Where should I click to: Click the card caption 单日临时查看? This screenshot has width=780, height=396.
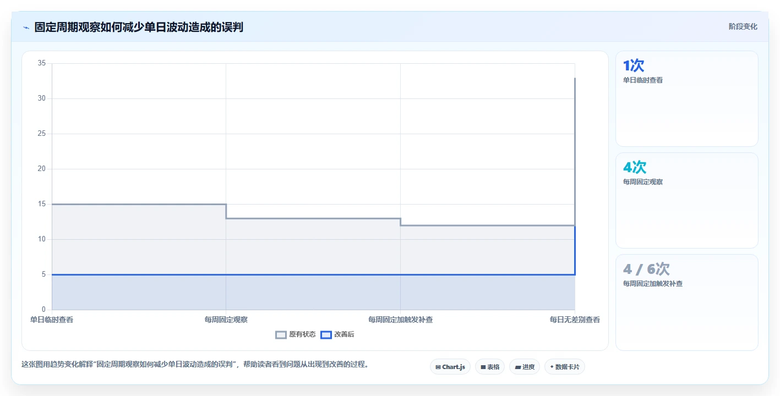point(643,80)
